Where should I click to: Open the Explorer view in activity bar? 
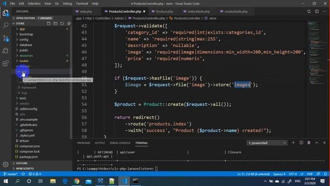pyautogui.click(x=6, y=13)
